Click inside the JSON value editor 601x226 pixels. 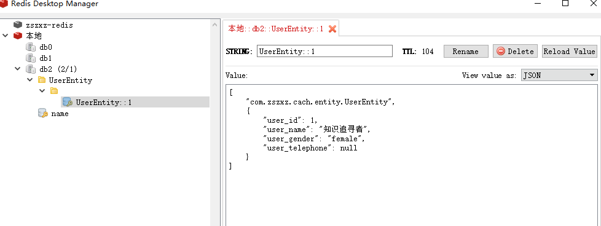click(412, 155)
